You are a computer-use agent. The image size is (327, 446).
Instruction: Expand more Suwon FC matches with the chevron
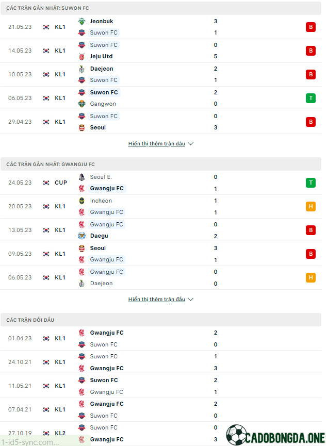191,144
